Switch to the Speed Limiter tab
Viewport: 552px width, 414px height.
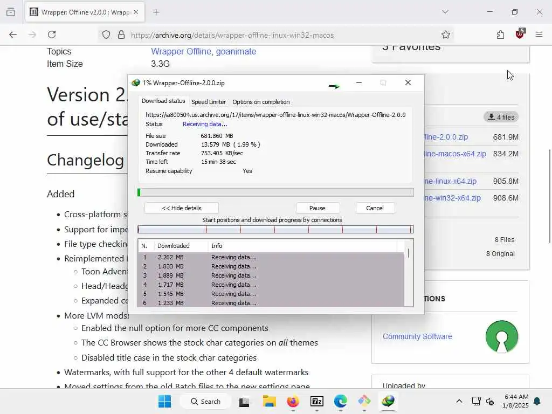point(209,102)
